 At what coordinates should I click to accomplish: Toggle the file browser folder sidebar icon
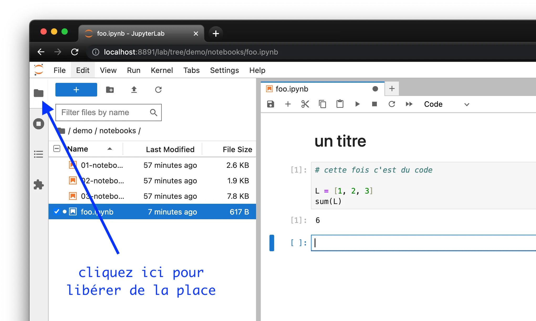click(39, 93)
